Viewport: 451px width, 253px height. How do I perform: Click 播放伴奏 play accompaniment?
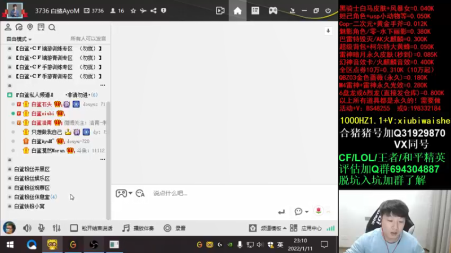coord(138,228)
